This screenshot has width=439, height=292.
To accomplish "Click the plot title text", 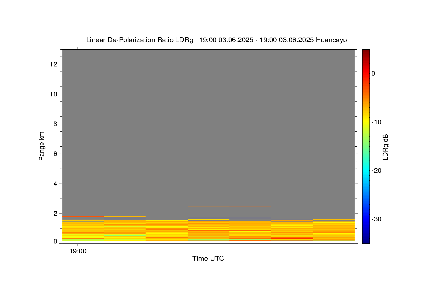I will [217, 40].
